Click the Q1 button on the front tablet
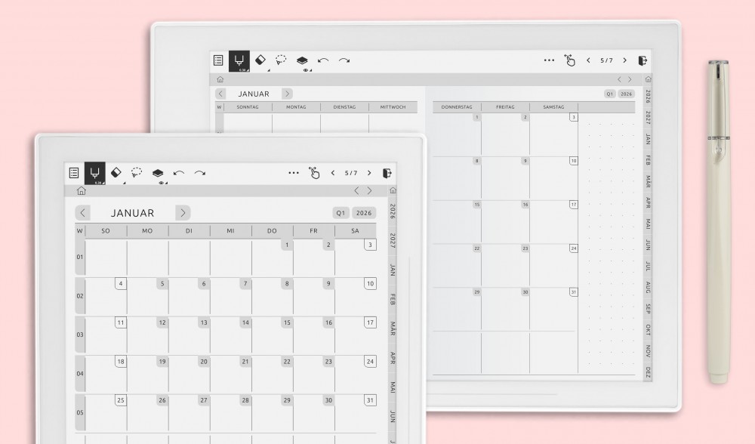The width and height of the screenshot is (755, 444). click(x=341, y=213)
